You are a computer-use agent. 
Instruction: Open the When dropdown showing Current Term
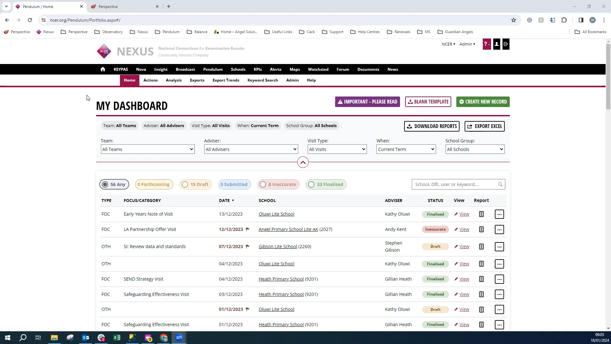pyautogui.click(x=406, y=149)
